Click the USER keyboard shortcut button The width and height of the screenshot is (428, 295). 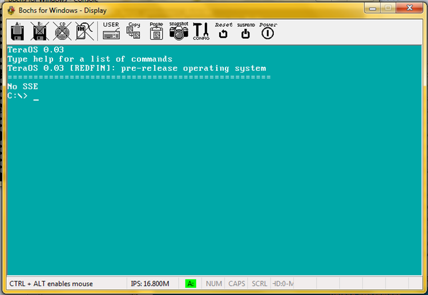pos(111,31)
